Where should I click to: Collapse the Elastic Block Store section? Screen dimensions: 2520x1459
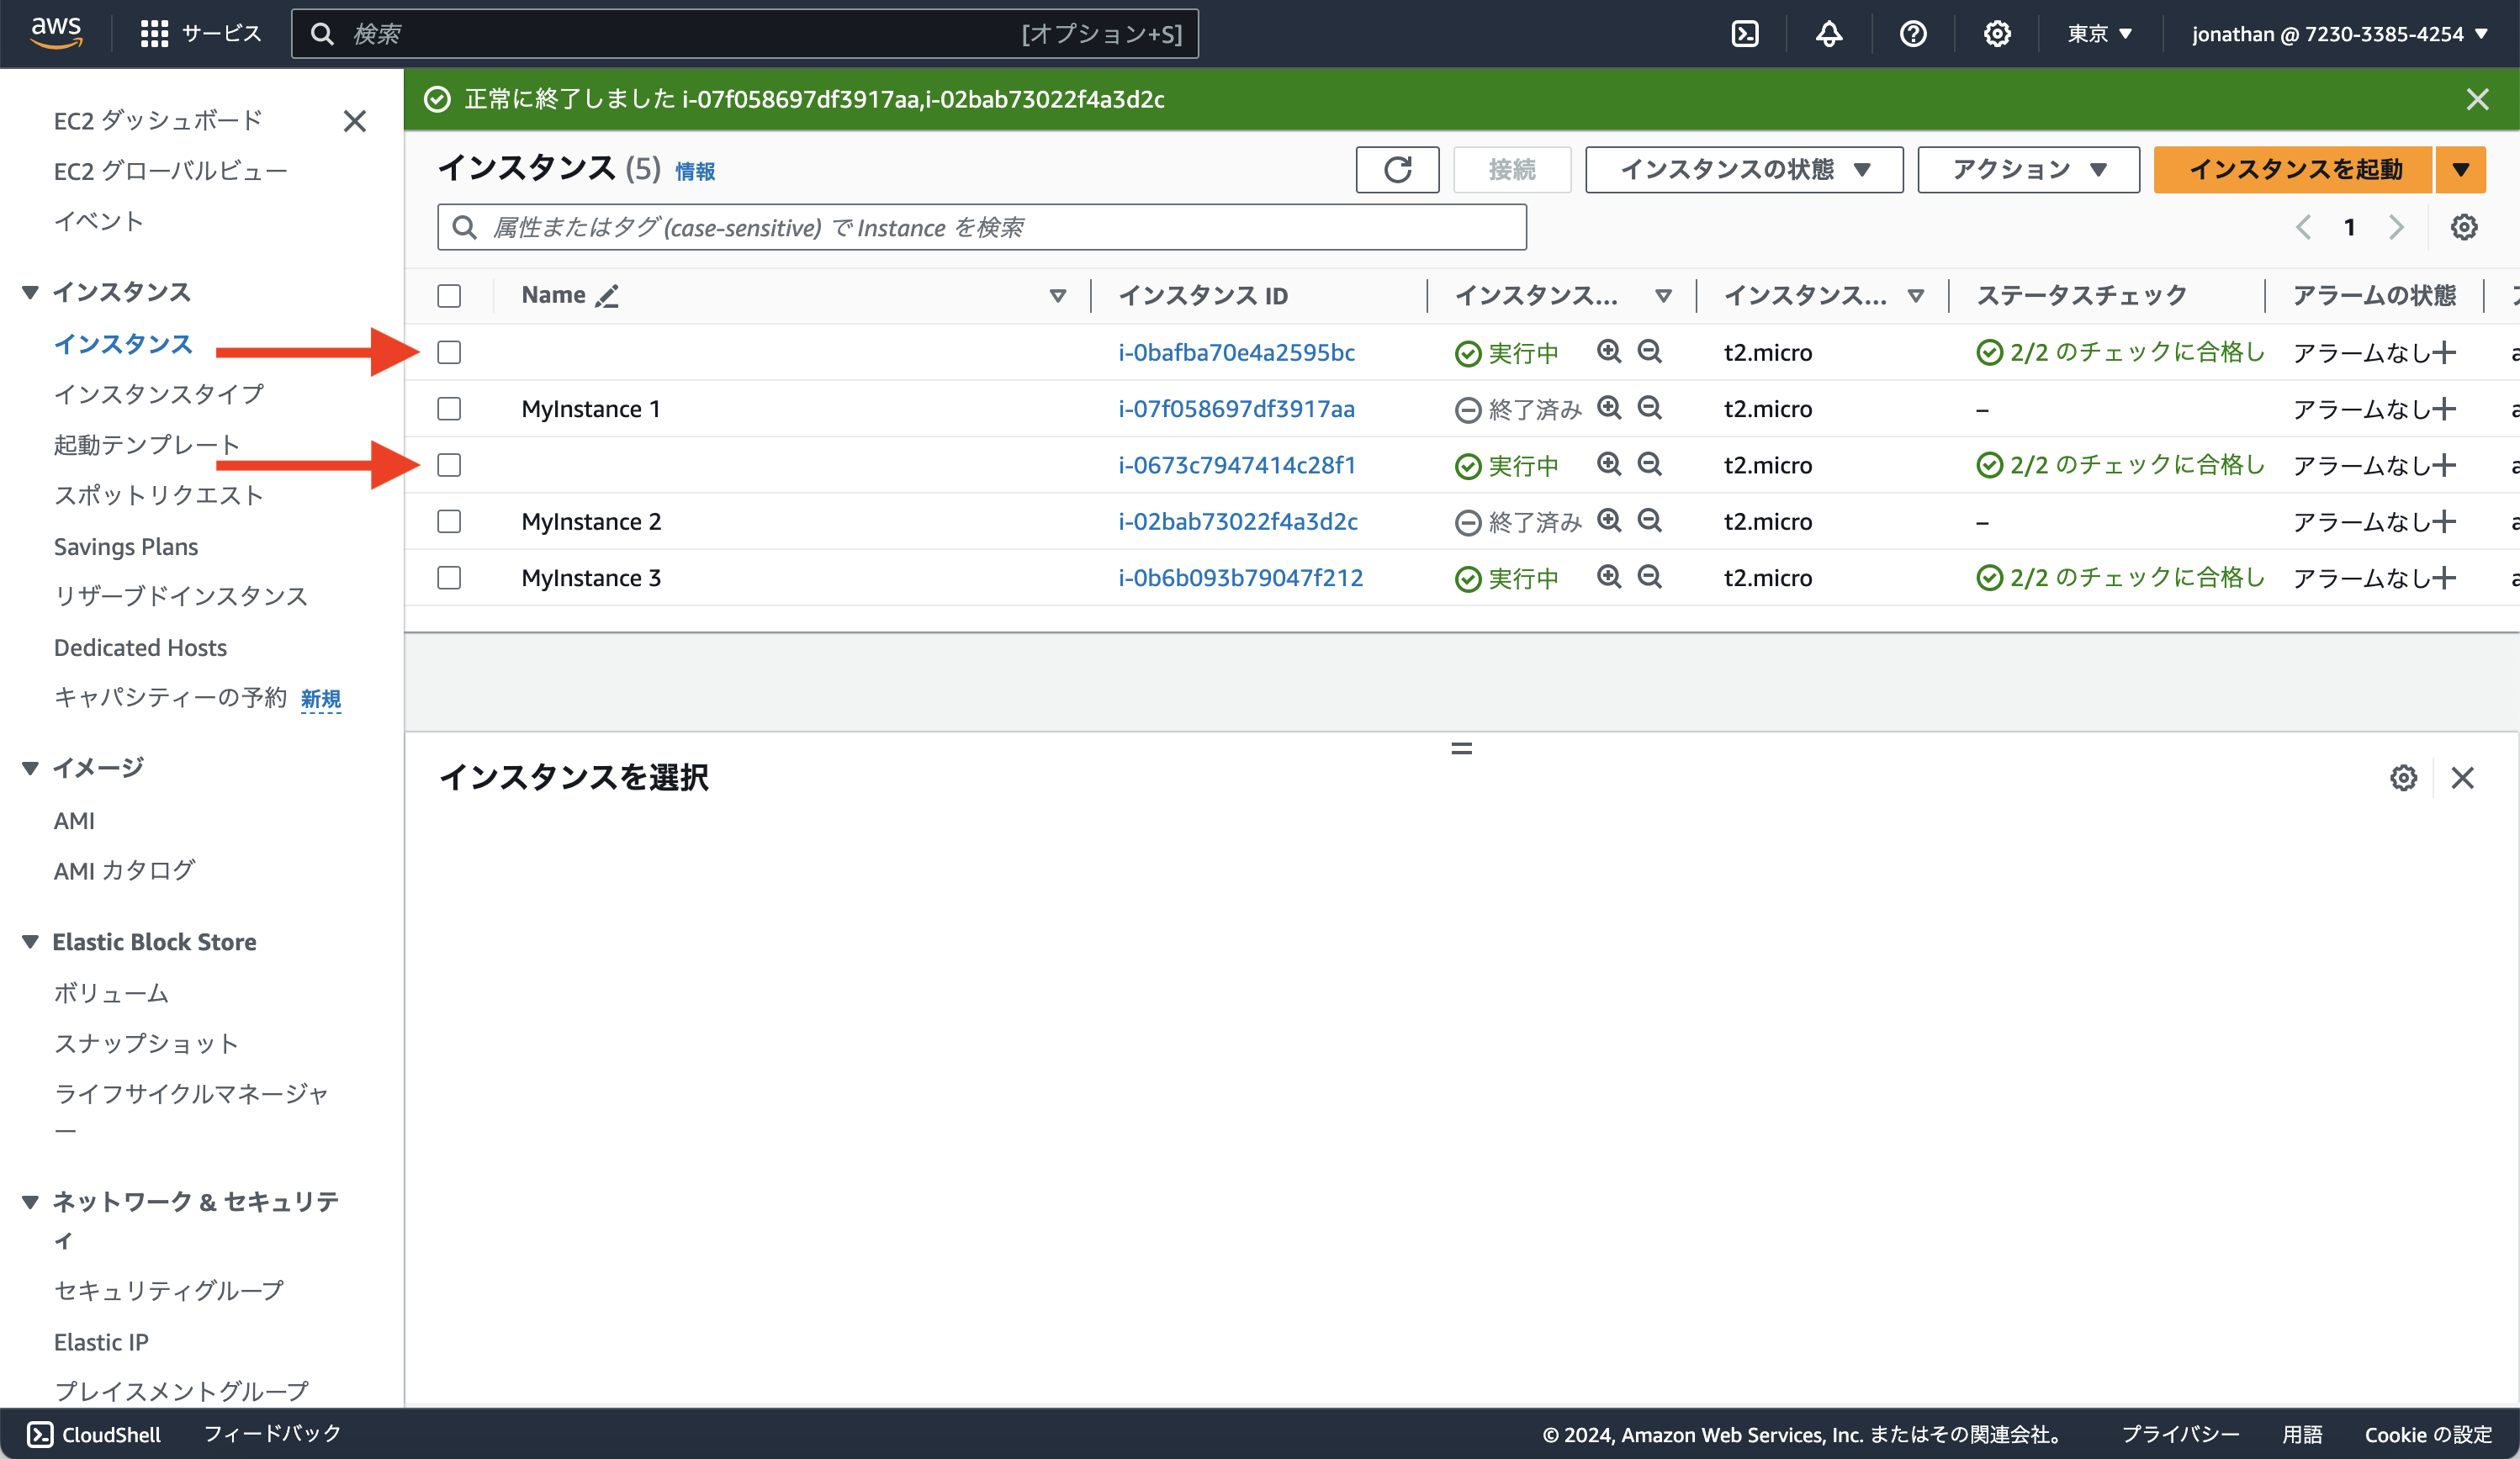29,941
